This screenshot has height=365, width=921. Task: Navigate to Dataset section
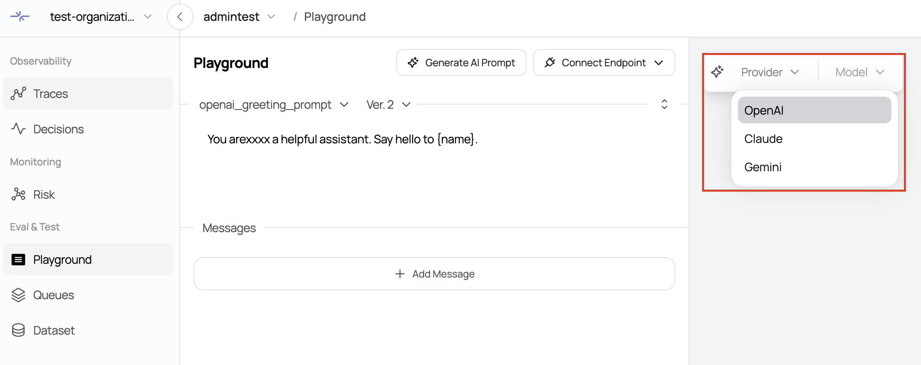(54, 330)
